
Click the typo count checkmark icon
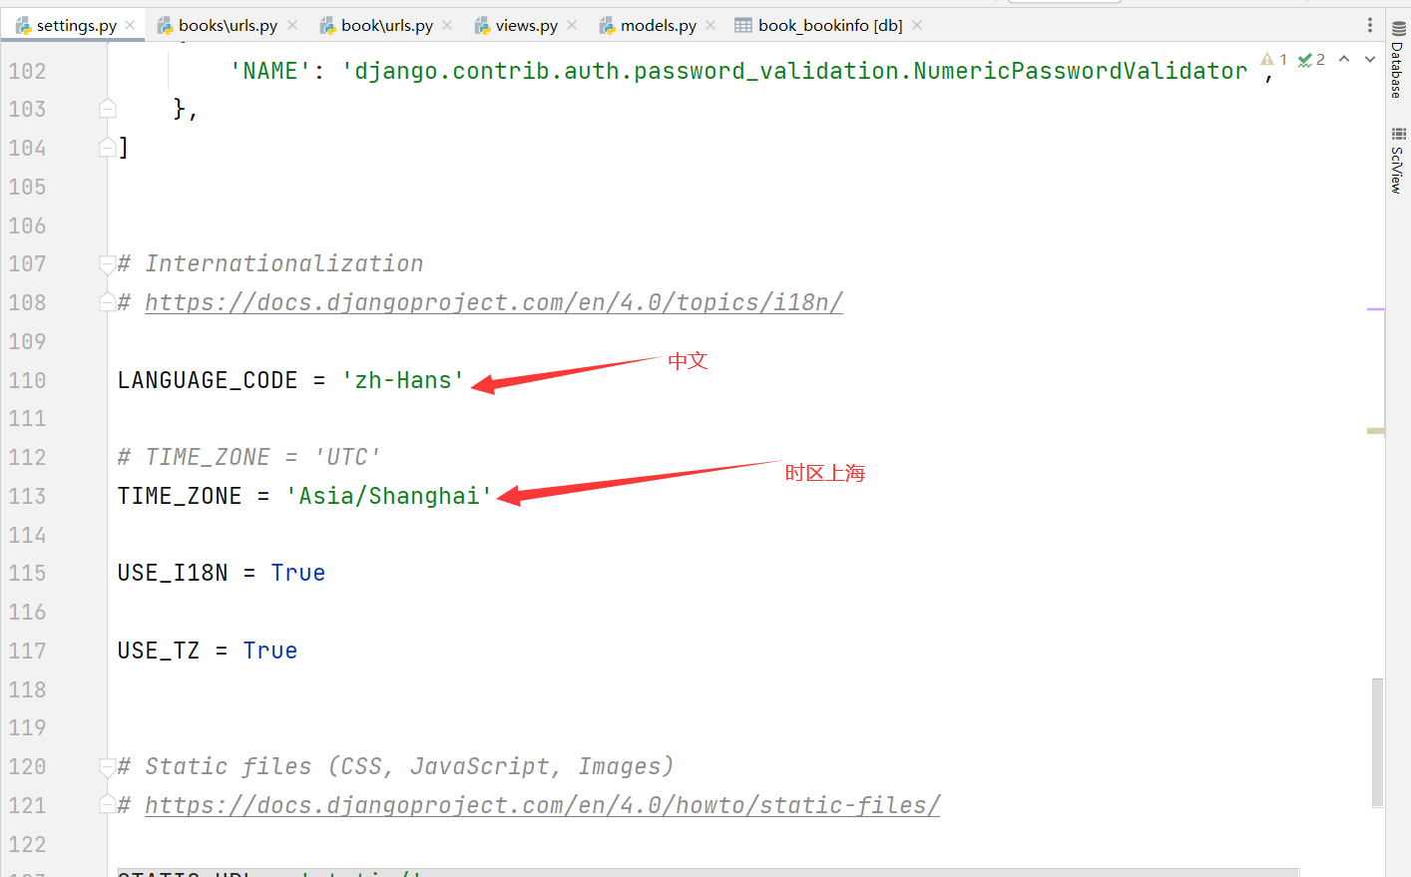[x=1304, y=60]
